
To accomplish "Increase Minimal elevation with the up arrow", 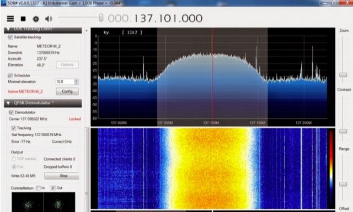I will tap(76, 80).
